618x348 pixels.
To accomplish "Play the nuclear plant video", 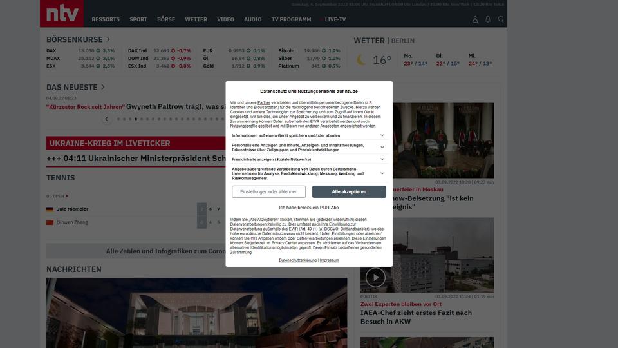I will (x=375, y=277).
